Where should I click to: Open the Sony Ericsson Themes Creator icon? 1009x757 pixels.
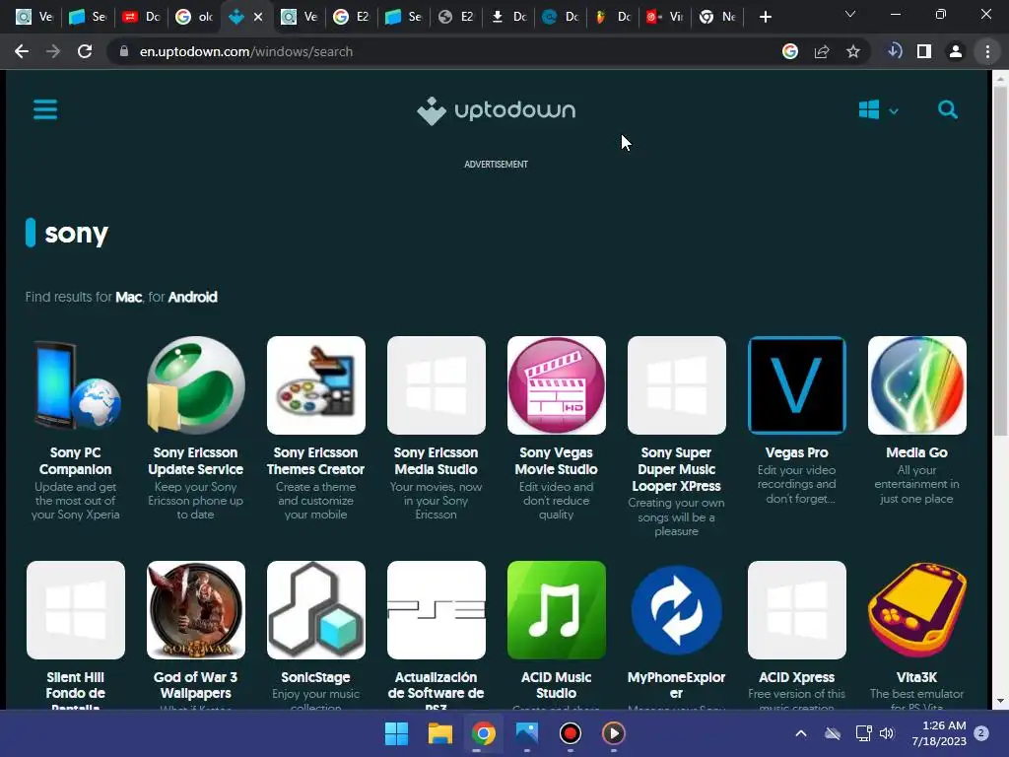click(316, 385)
